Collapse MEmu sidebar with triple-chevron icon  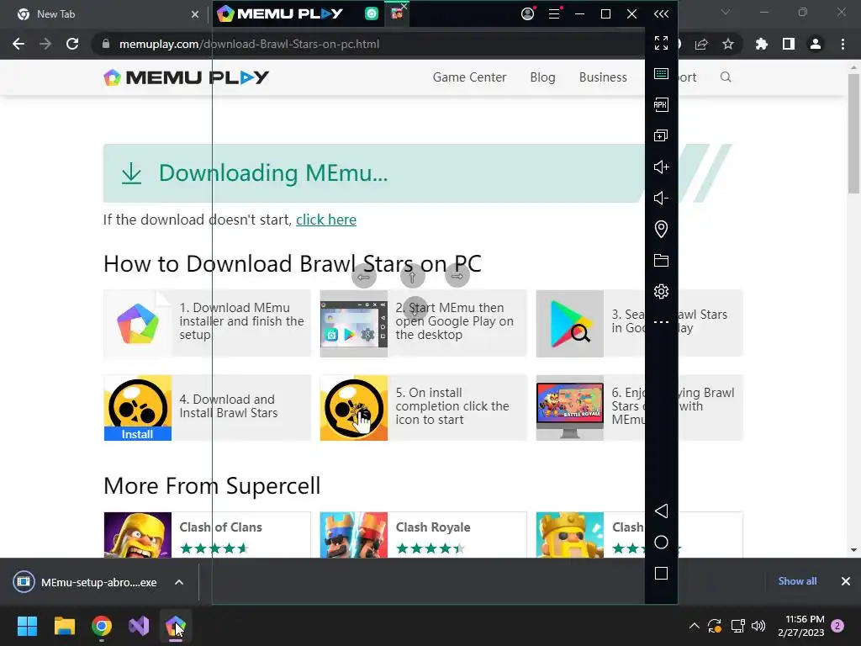pyautogui.click(x=661, y=13)
